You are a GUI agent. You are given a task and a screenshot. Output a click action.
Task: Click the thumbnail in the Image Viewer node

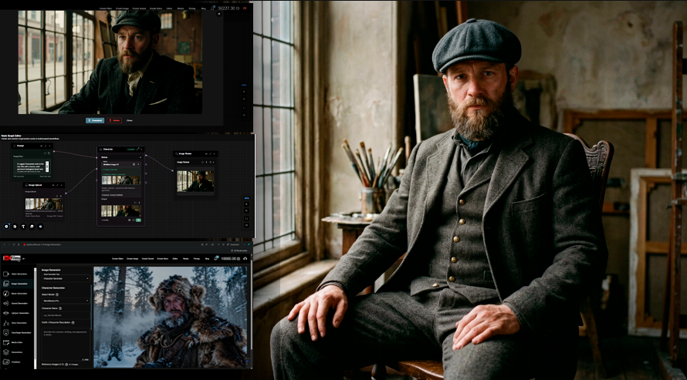pos(195,181)
